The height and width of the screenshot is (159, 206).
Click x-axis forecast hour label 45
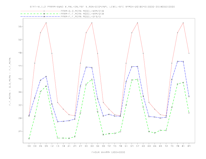coord(115,146)
